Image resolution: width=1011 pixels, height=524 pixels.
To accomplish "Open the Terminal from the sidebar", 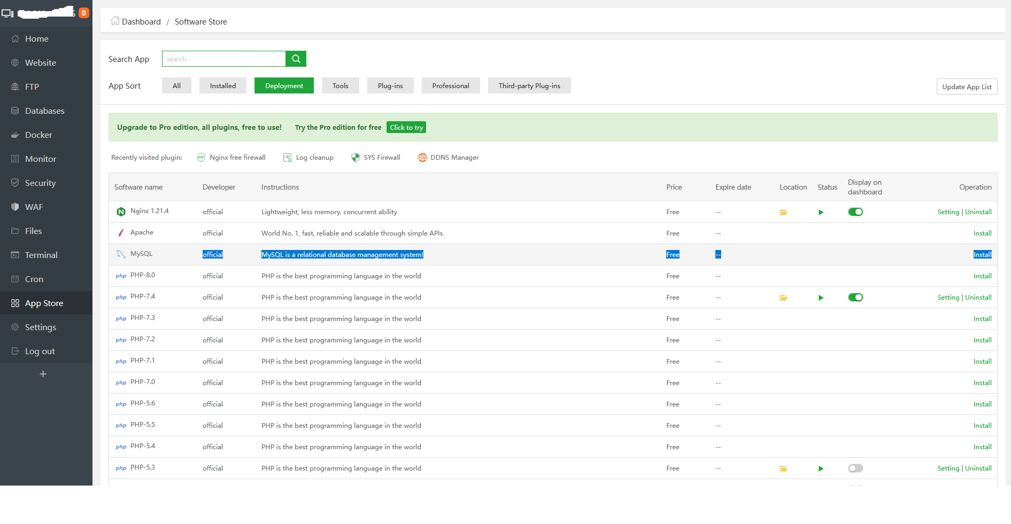I will 41,255.
